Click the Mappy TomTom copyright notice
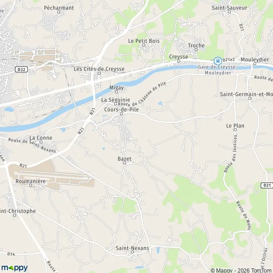Image resolution: width=273 pixels, height=273 pixels. [x=242, y=270]
